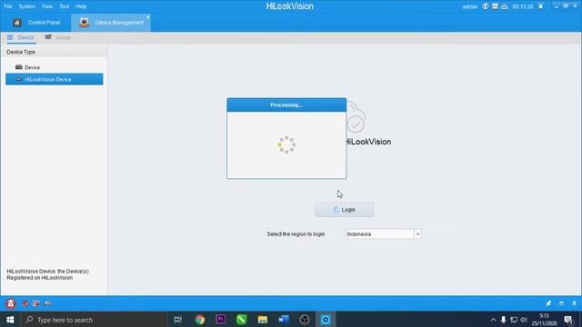
Task: Open the Windows notification center
Action: [x=568, y=320]
